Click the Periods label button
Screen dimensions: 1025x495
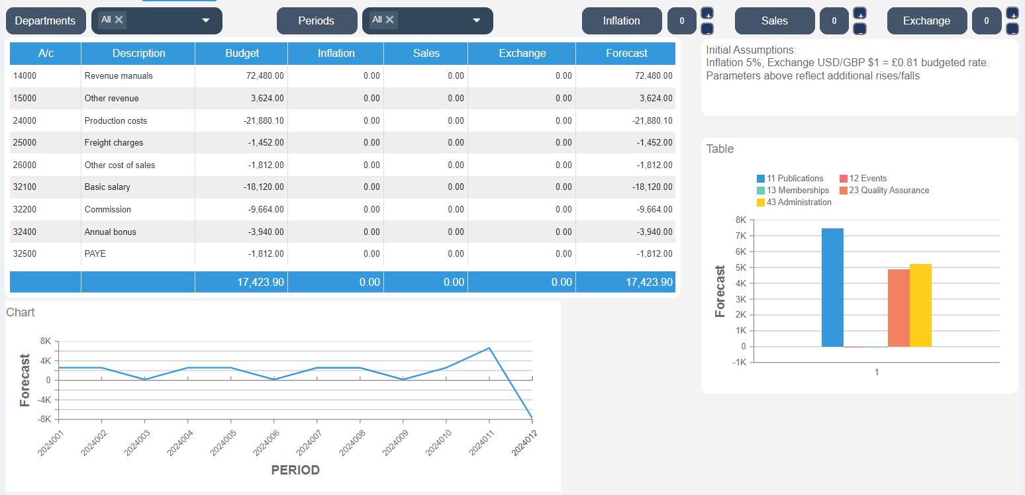(x=317, y=21)
